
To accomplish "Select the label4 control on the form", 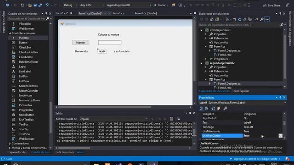I will click(x=102, y=51).
